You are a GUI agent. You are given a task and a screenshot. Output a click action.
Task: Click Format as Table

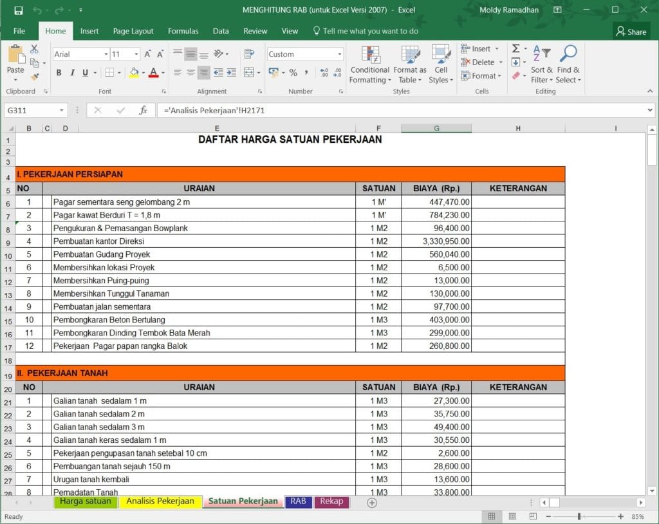pos(410,64)
